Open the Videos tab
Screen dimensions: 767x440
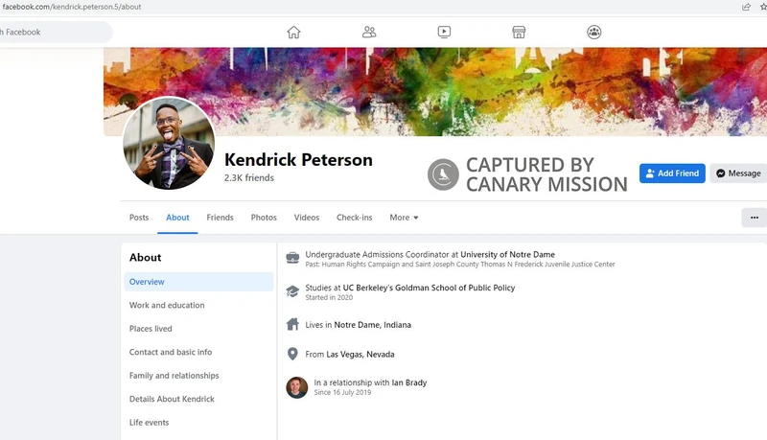(307, 218)
